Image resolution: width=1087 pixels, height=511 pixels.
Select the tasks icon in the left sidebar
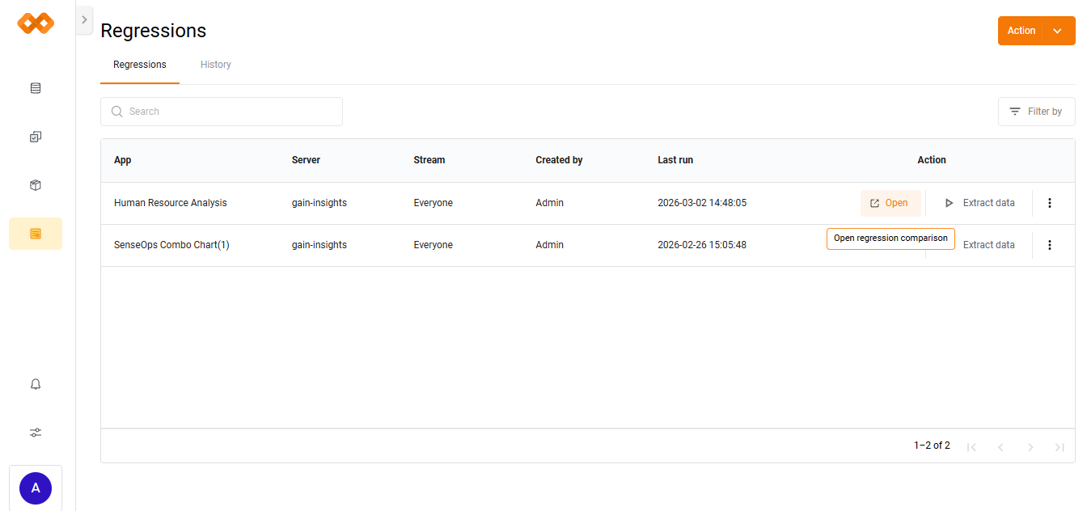pyautogui.click(x=36, y=136)
